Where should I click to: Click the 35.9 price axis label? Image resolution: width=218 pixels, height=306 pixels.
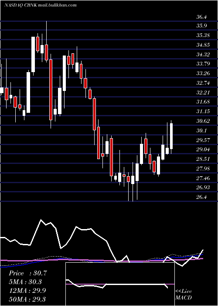[x=201, y=26]
